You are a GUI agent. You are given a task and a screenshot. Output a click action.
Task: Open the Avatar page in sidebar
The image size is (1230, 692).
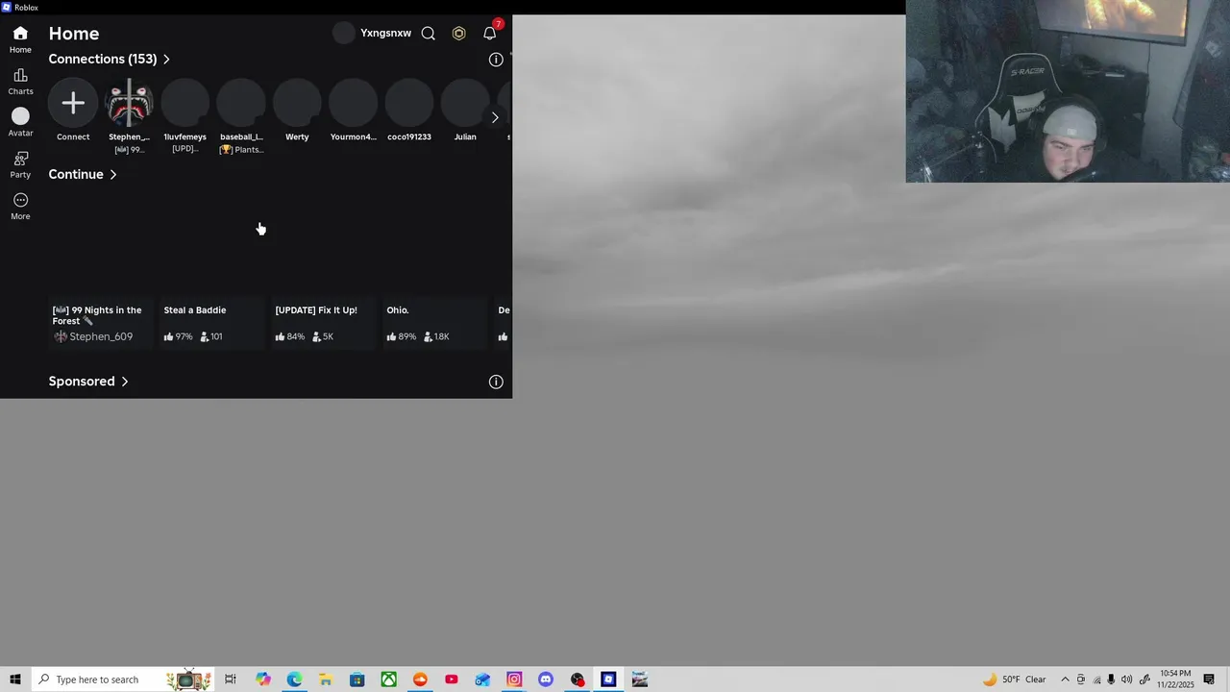coord(20,123)
